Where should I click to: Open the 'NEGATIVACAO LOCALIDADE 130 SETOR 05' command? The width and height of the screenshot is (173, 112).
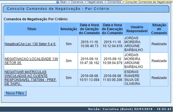tap(31, 61)
